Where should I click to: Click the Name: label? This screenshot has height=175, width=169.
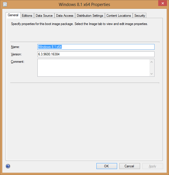tap(15, 47)
